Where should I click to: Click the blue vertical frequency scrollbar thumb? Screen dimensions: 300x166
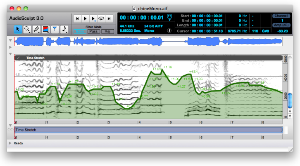(290, 101)
